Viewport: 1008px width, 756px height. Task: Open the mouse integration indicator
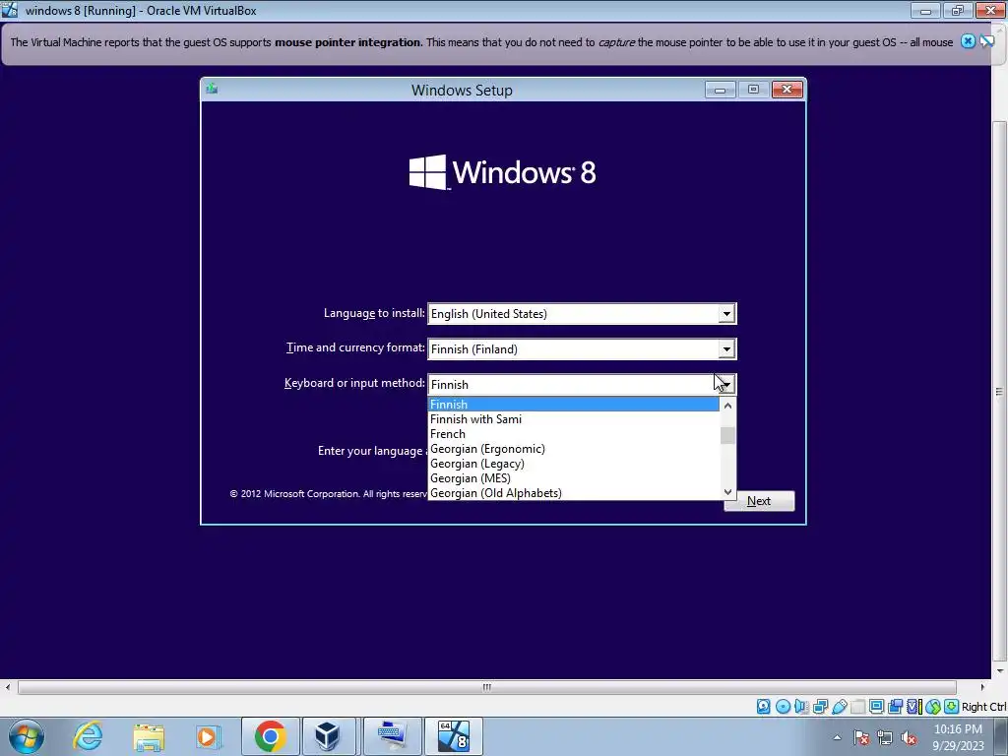tap(933, 707)
